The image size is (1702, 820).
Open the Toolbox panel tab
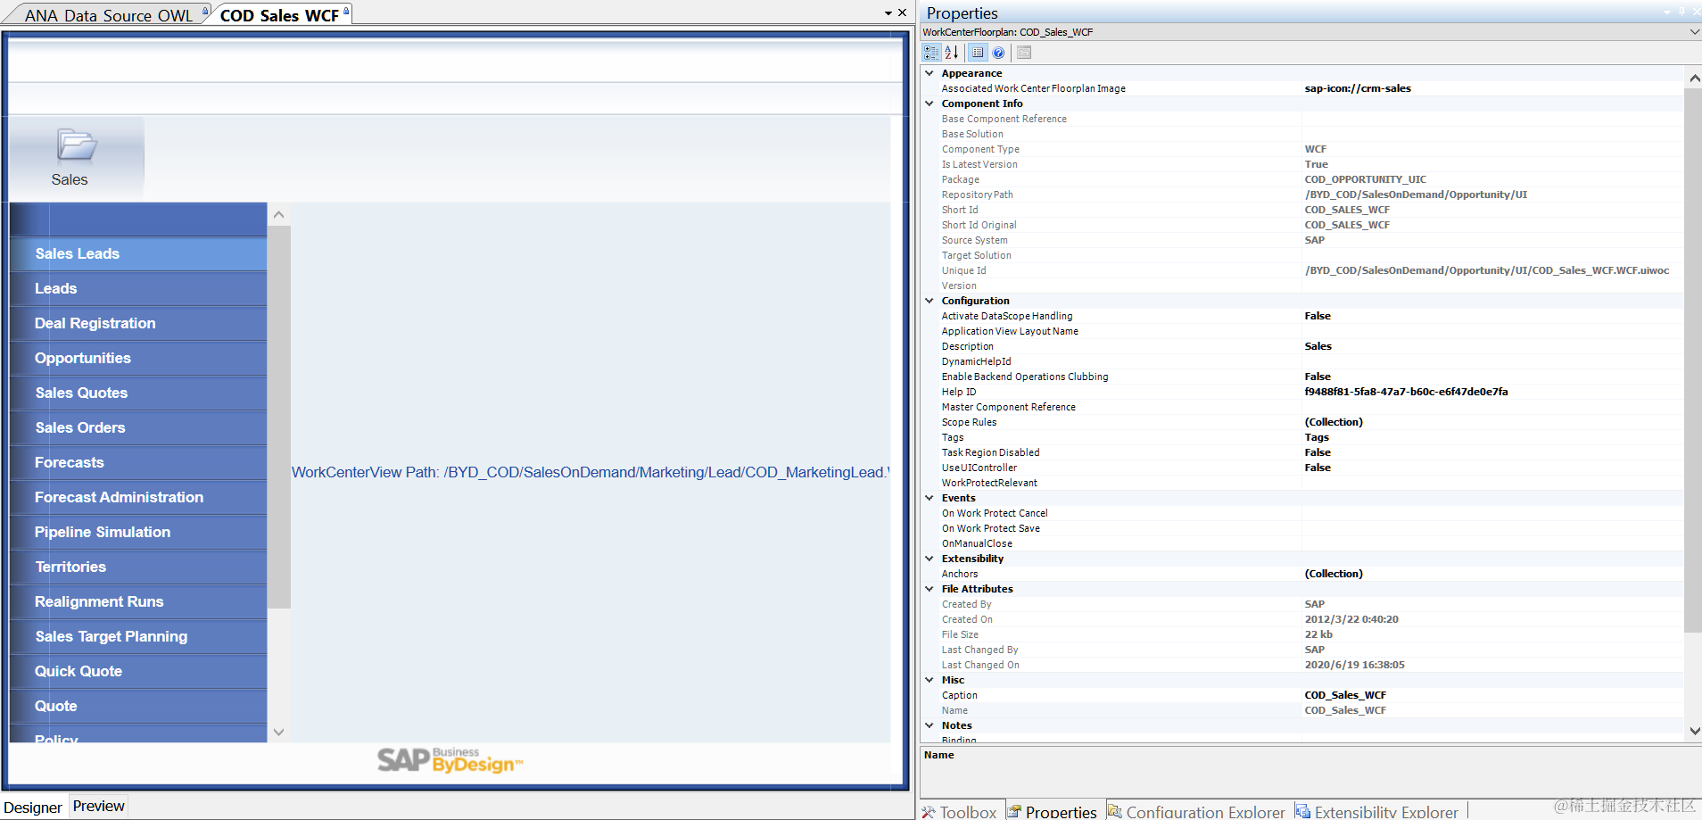click(x=960, y=811)
